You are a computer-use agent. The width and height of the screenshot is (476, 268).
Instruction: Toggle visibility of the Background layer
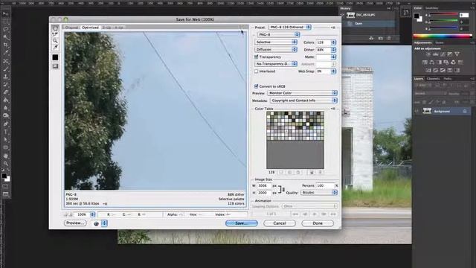click(x=416, y=111)
